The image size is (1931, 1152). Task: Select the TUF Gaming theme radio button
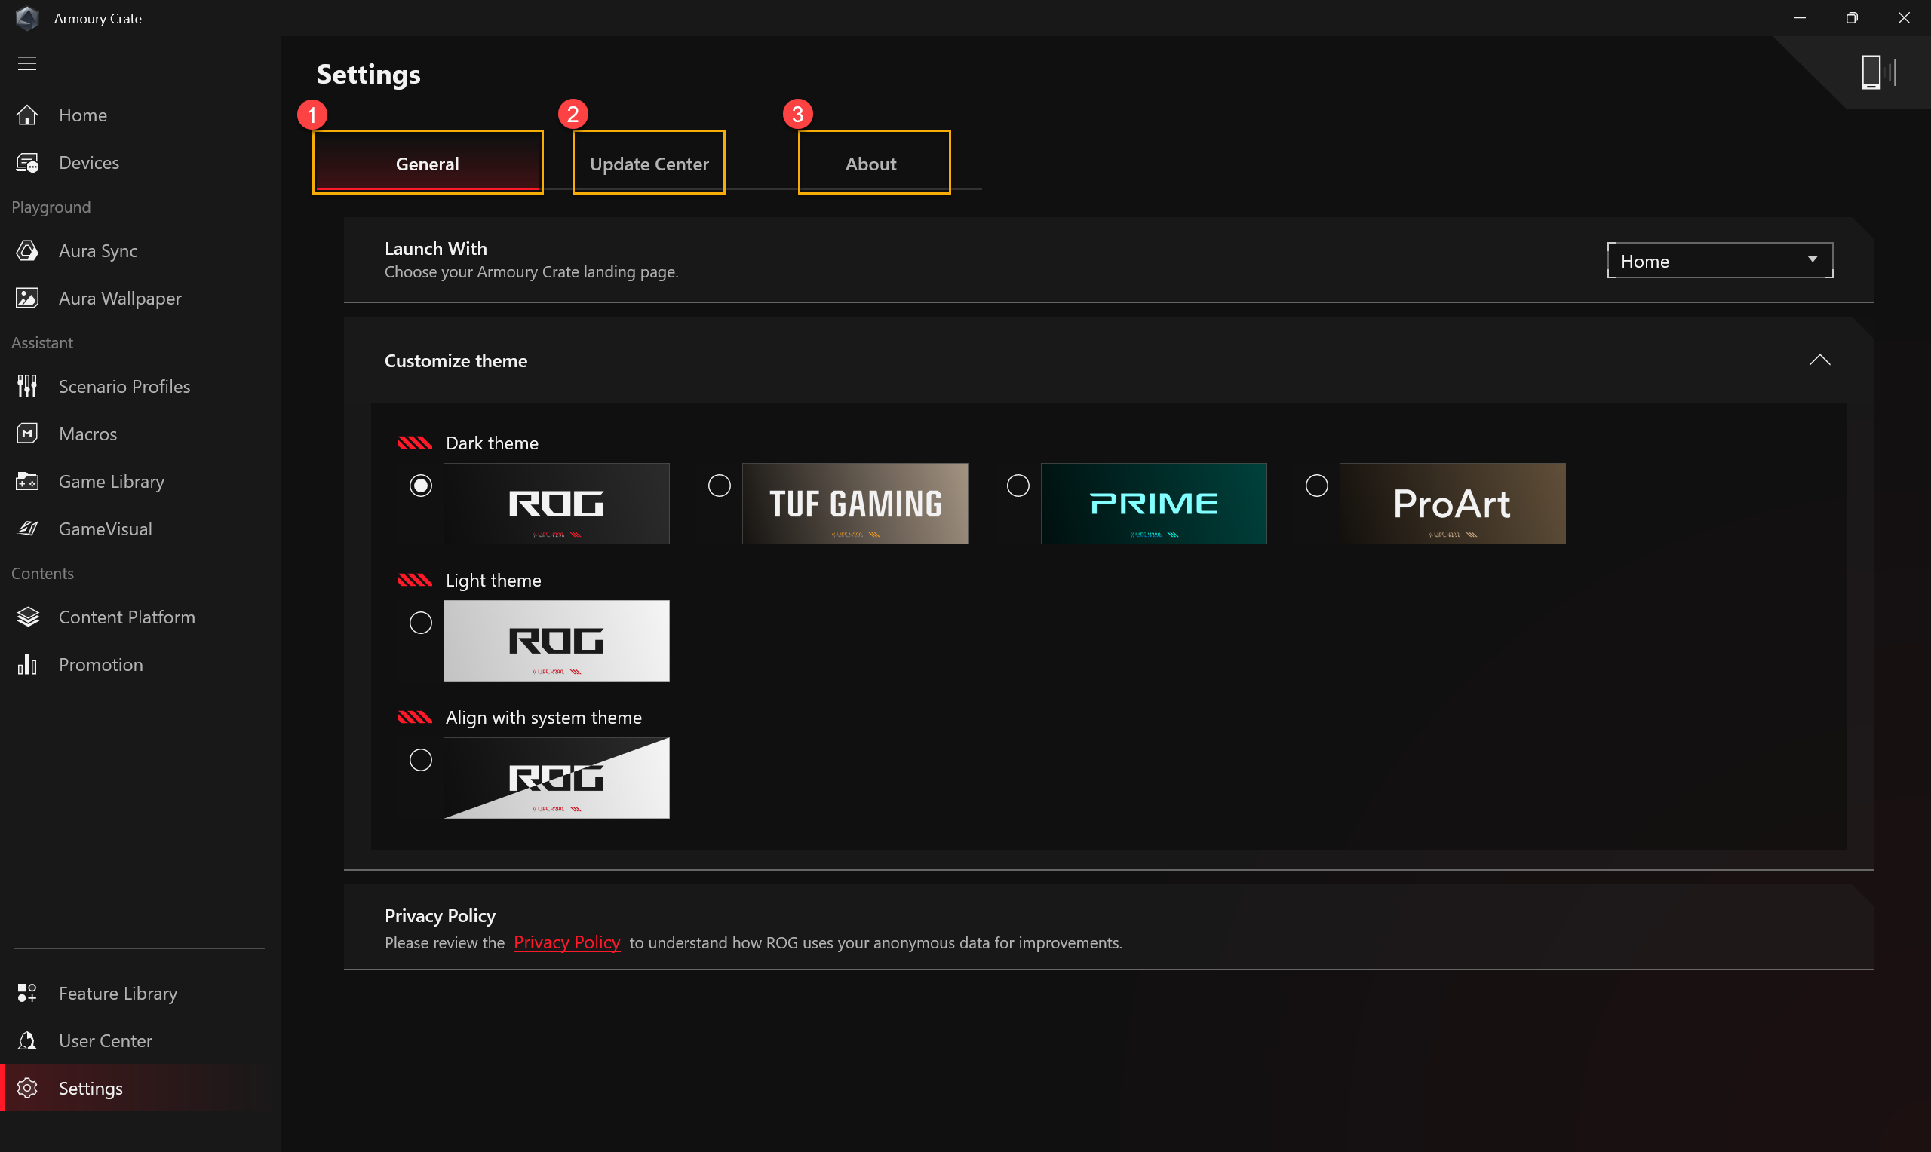[720, 486]
